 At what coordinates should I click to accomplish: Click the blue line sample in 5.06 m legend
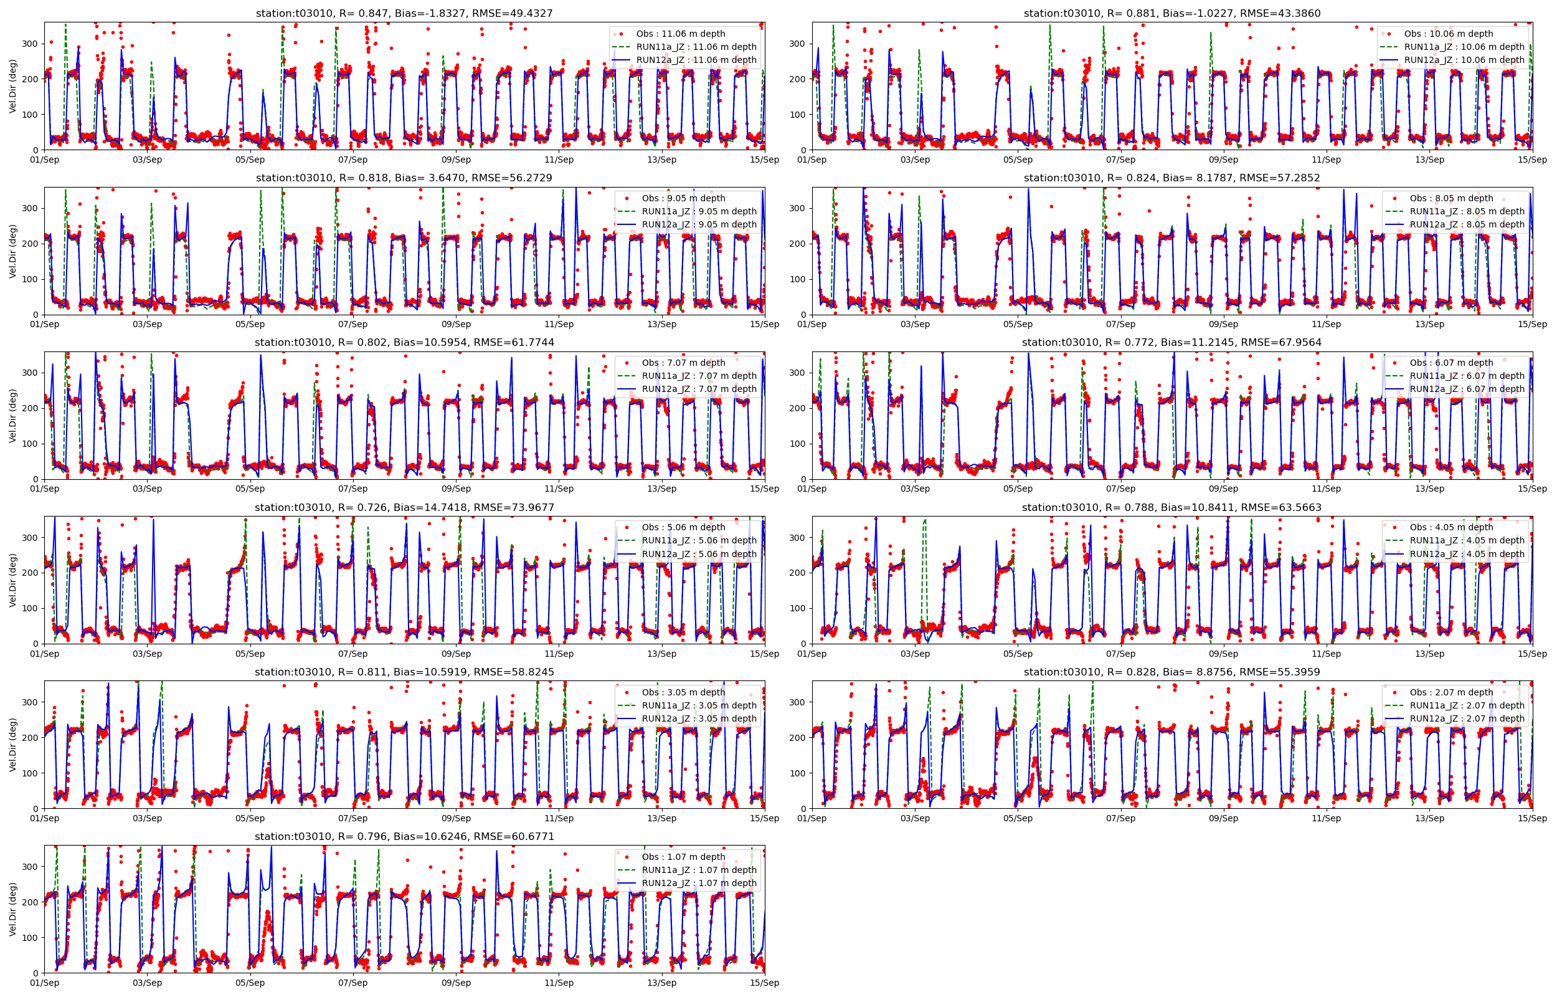[626, 554]
